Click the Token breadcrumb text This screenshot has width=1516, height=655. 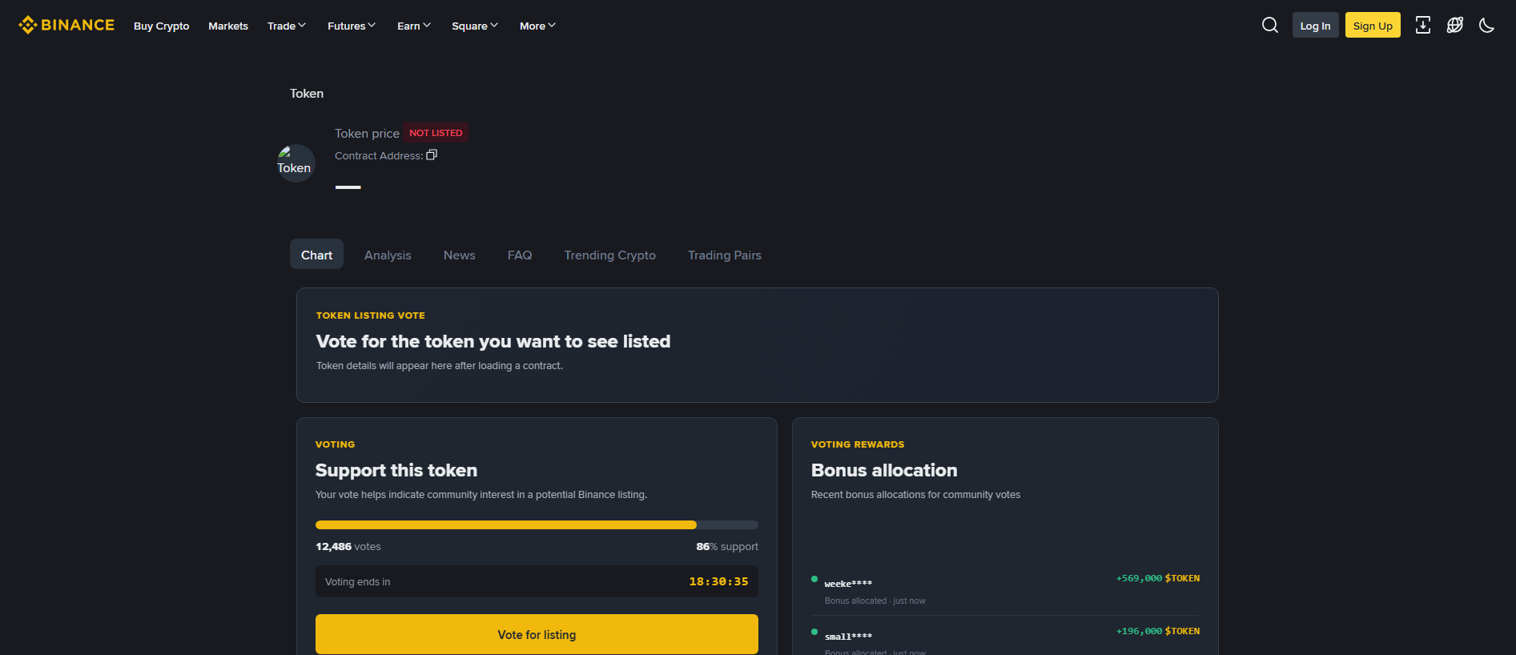coord(307,94)
